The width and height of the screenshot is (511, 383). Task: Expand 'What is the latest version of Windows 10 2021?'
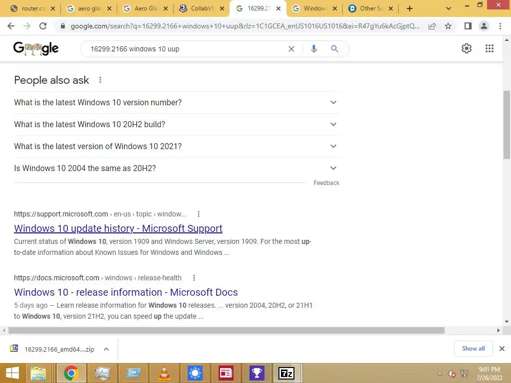177,146
